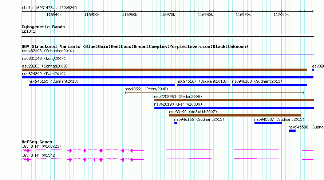324x180 pixels.
Task: Click the nsv946167 blue gain bar
Action: tap(204, 85)
